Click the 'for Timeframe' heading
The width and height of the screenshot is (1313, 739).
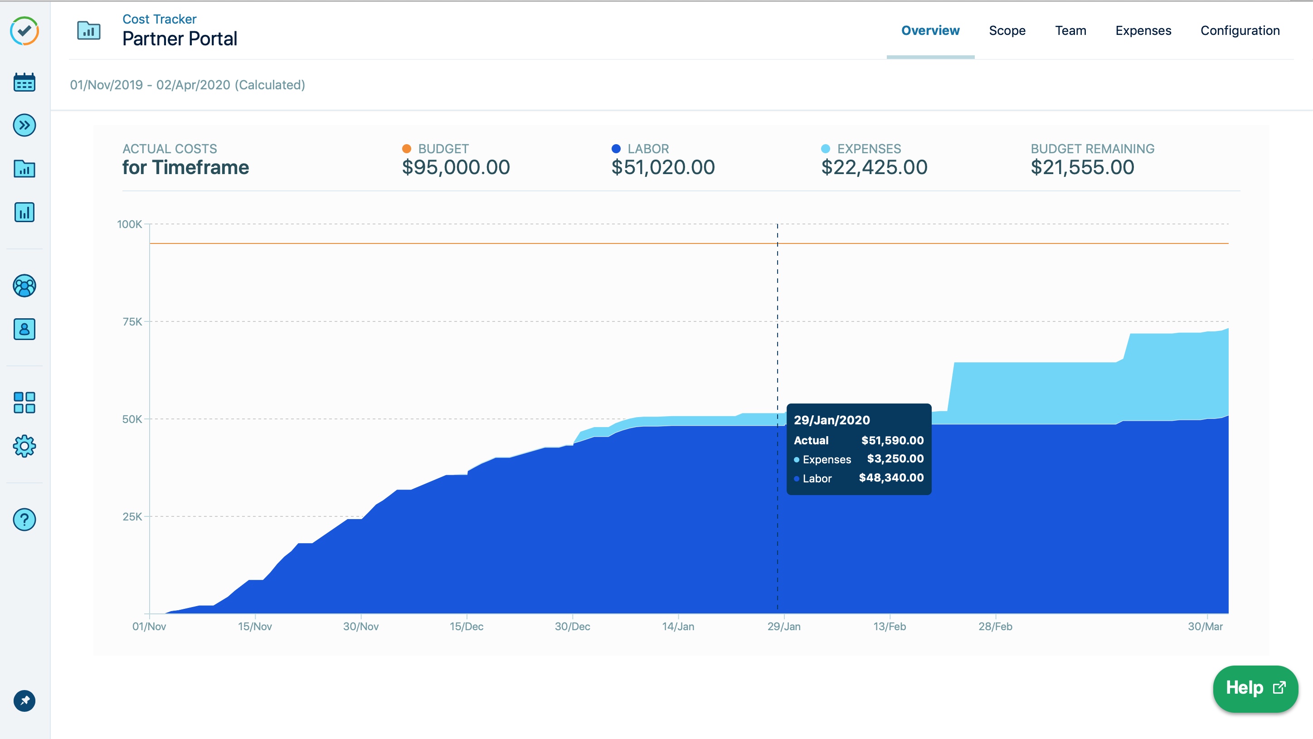(185, 167)
